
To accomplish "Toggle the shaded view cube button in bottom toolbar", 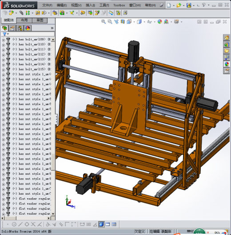I will click(101, 224).
